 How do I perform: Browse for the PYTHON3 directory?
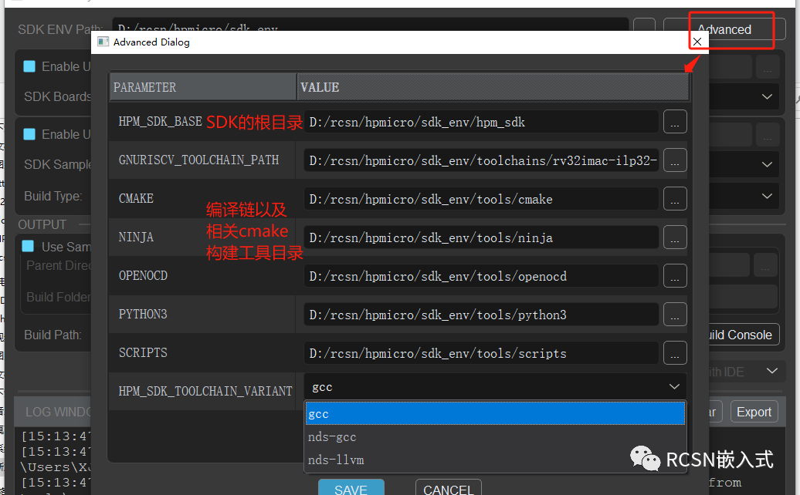(674, 315)
